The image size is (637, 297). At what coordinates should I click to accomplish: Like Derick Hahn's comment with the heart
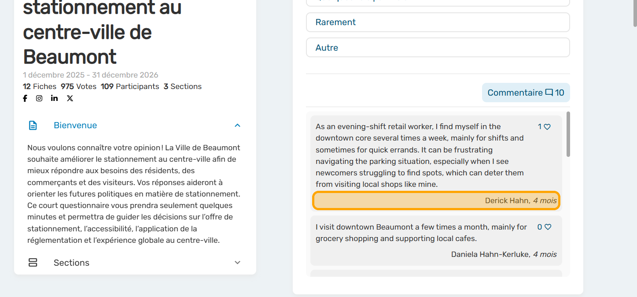[547, 127]
